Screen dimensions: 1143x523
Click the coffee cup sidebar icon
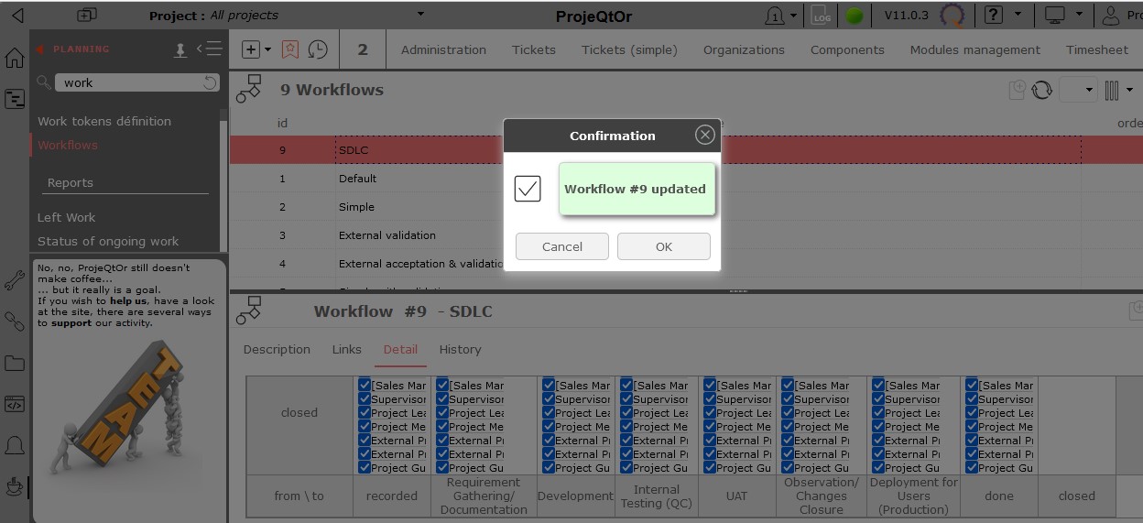[15, 486]
